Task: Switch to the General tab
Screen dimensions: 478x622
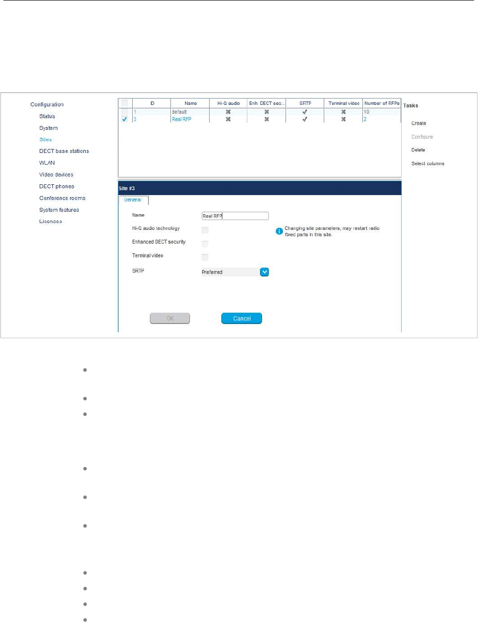Action: tap(133, 200)
